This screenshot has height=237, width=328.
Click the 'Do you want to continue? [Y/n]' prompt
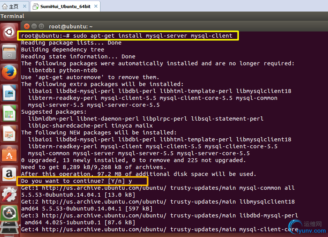[77, 181]
